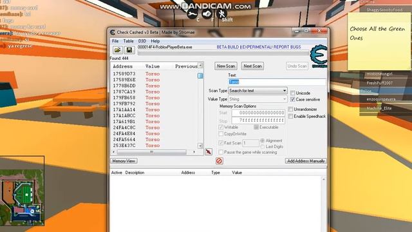Click the yellow sticky note window
Viewport: 412px width, 232px height.
379,41
